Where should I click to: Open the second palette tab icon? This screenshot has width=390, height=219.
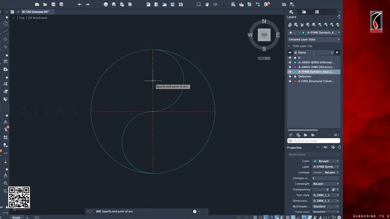(304, 12)
